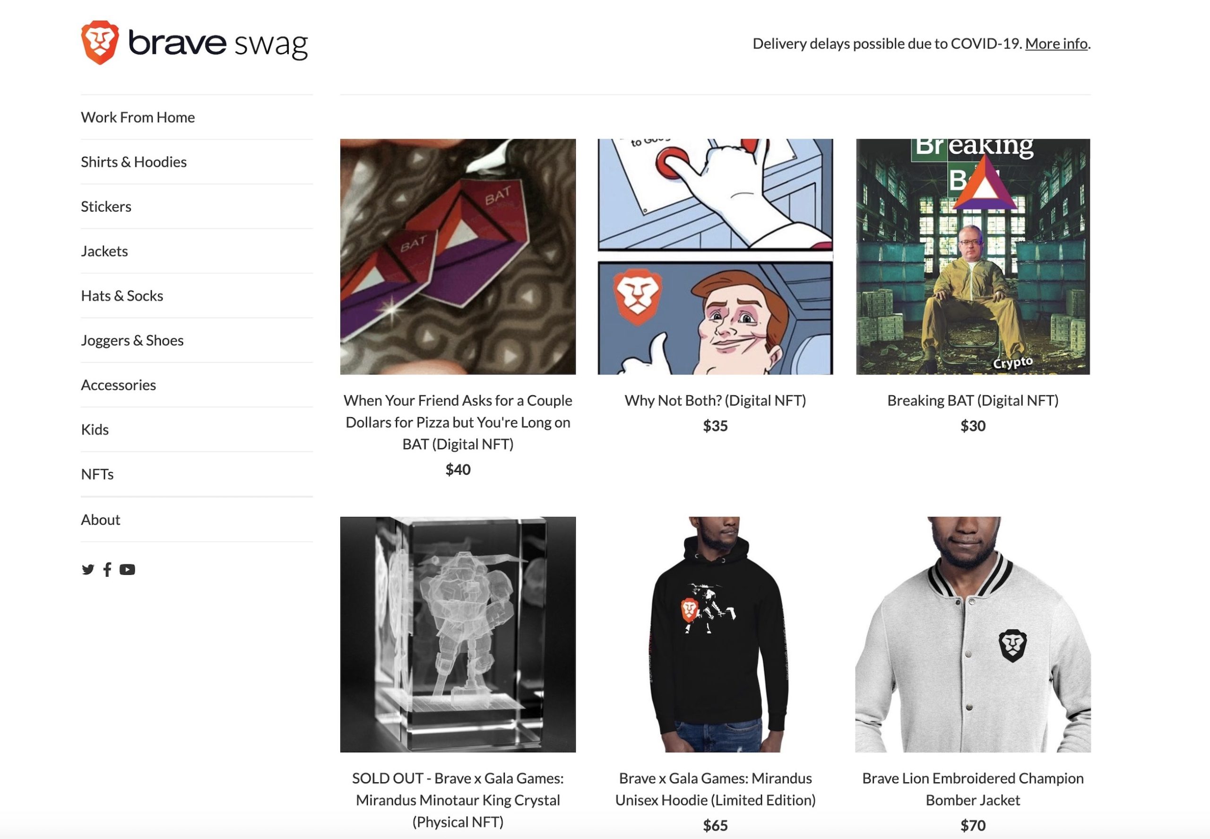Open the Mirandus Unisex Hoodie product title

715,789
